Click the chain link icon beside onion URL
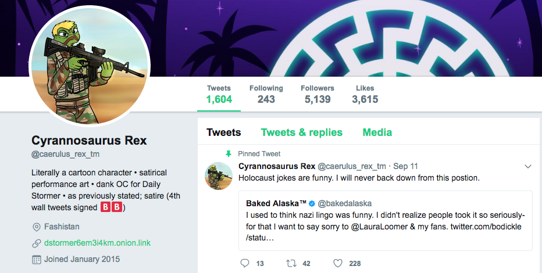The width and height of the screenshot is (542, 273). click(36, 243)
